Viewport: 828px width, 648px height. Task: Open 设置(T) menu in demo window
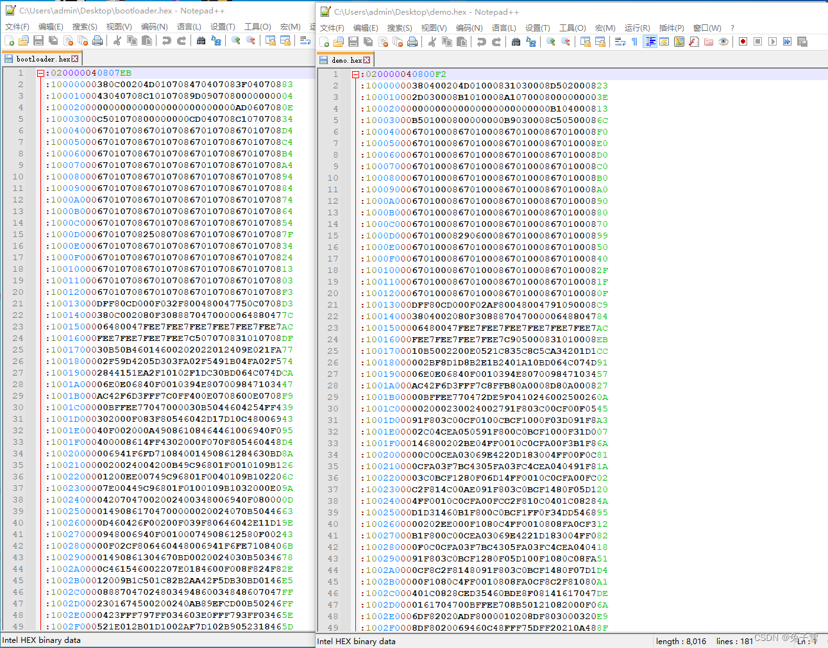pos(538,28)
